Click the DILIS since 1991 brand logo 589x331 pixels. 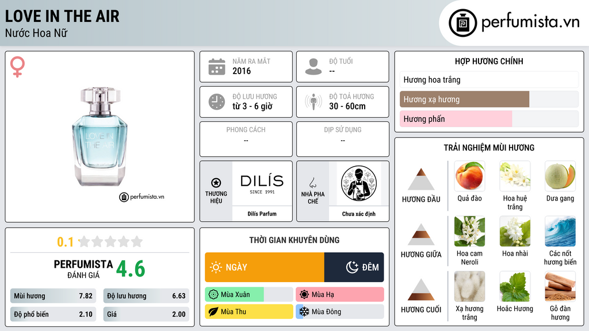coord(262,183)
